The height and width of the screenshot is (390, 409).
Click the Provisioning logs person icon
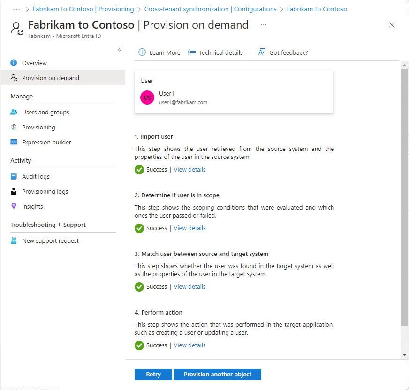click(x=14, y=191)
